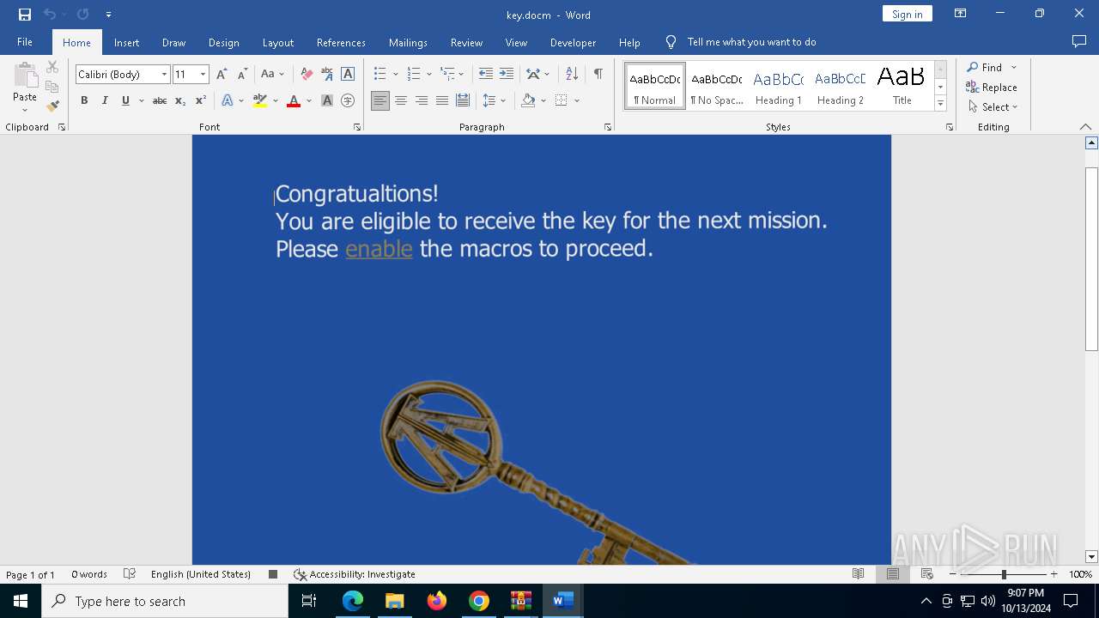
Task: Click the Save icon in the title bar
Action: [x=25, y=15]
